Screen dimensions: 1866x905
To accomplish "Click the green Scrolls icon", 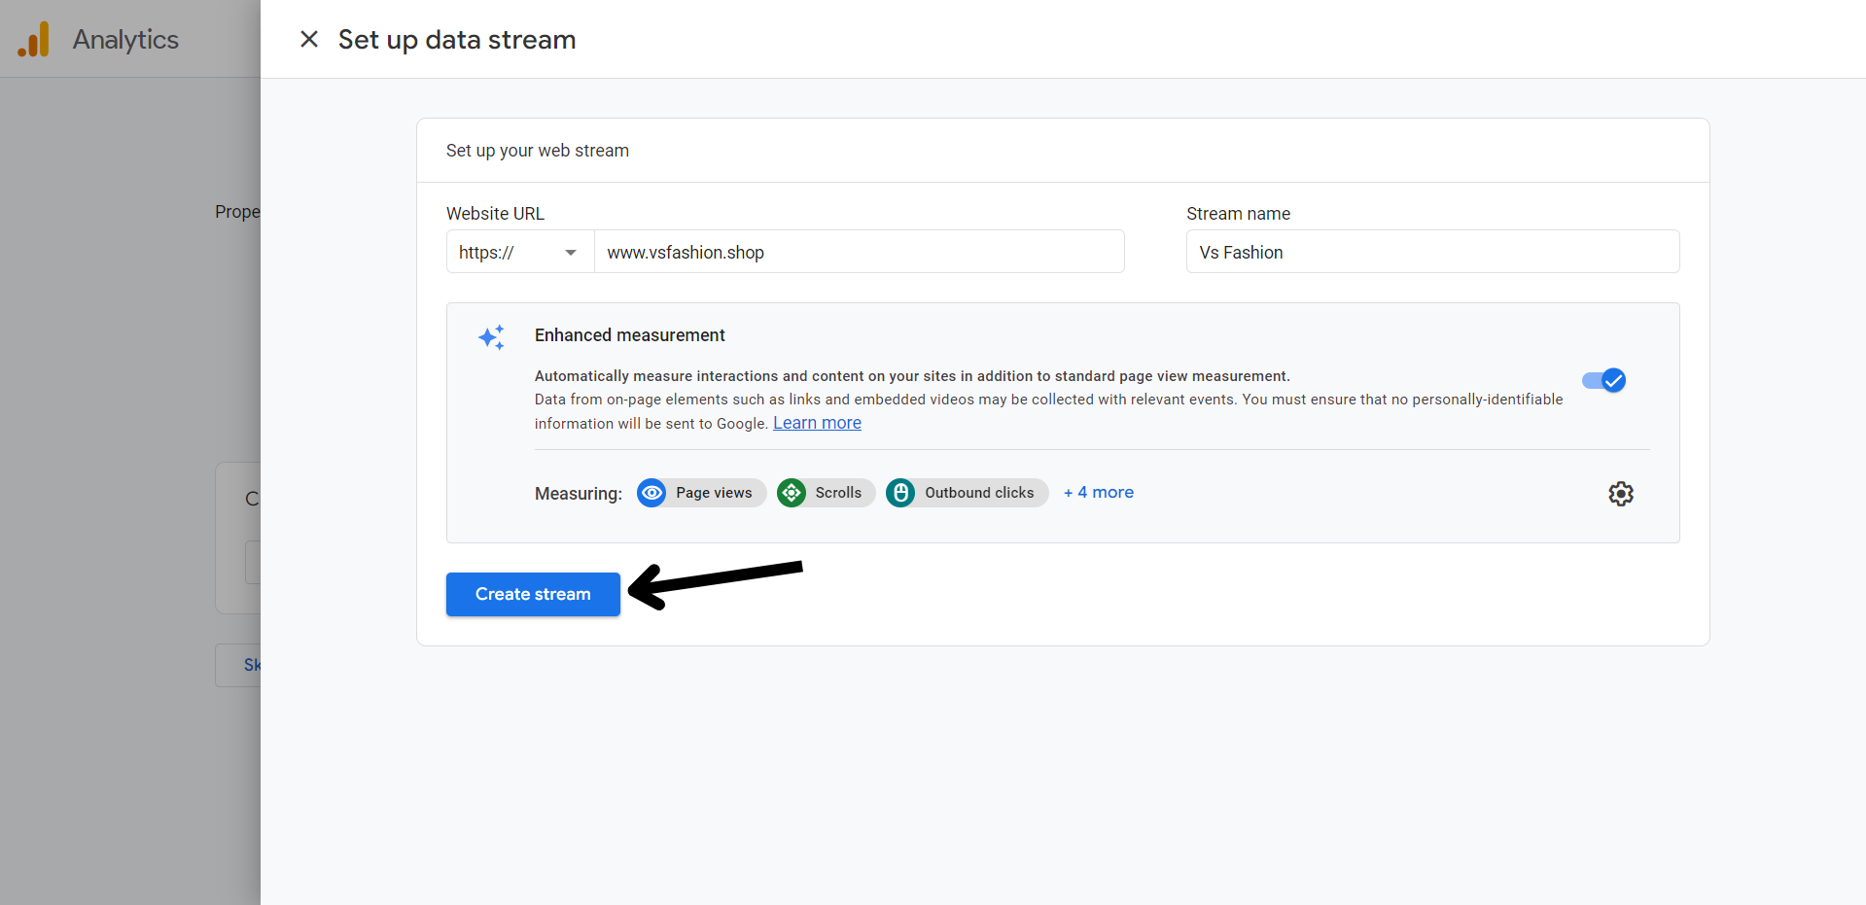I will tap(792, 493).
